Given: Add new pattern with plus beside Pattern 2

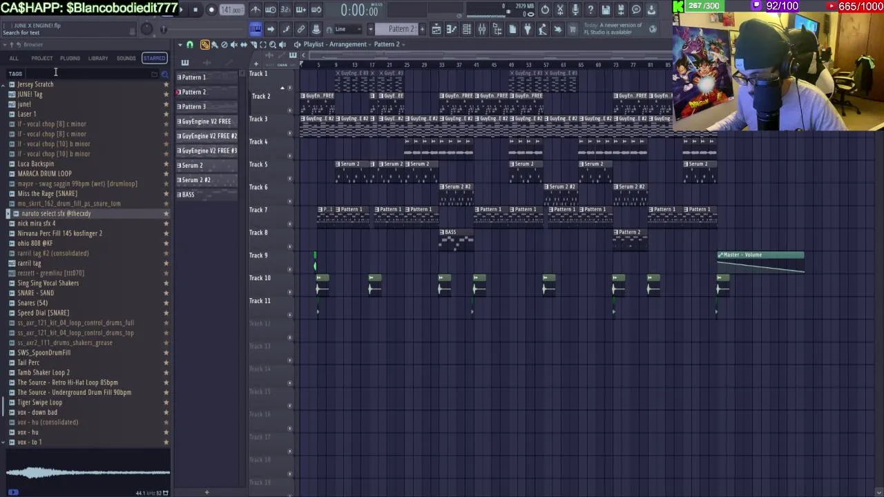Looking at the screenshot, I should tap(422, 29).
